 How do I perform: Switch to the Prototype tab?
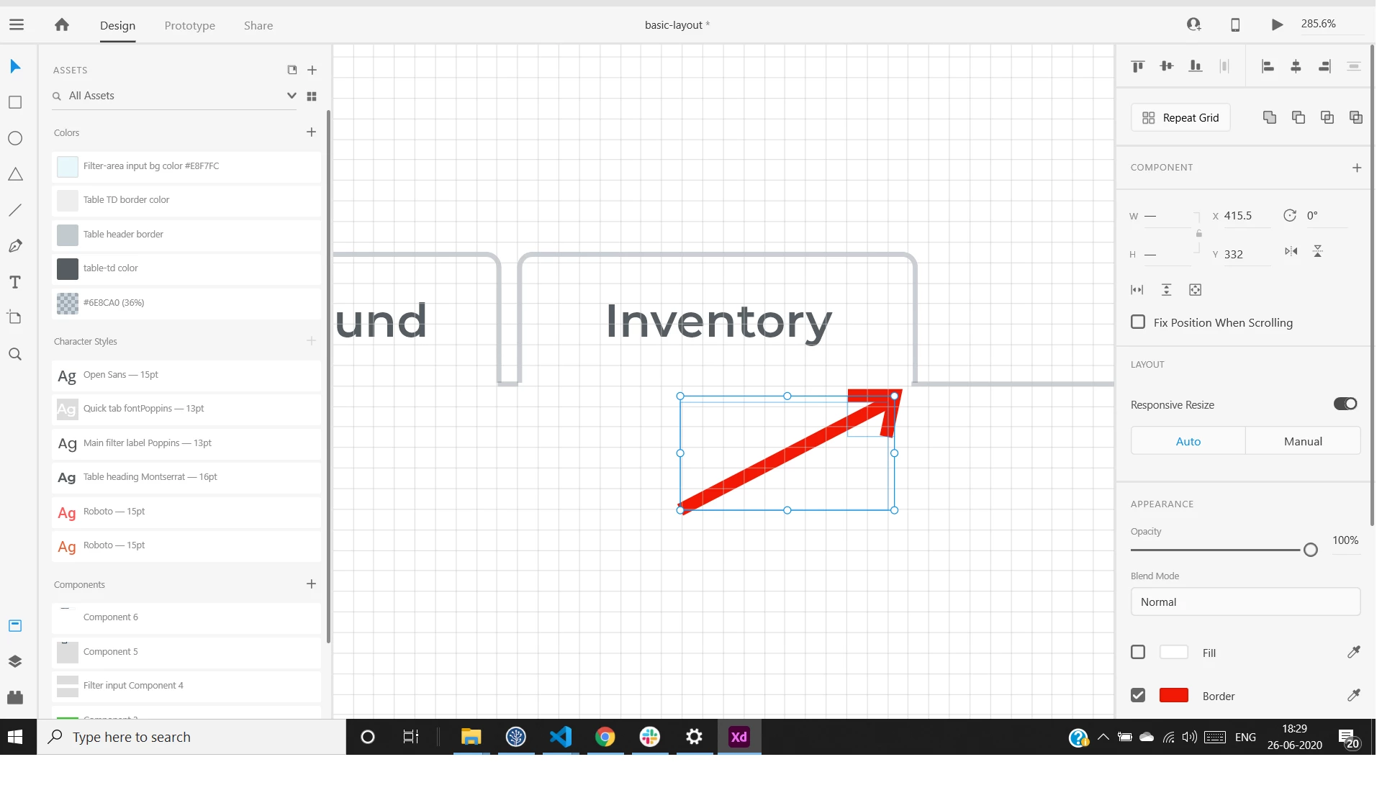[189, 25]
